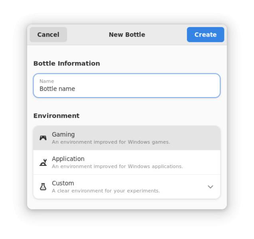Click empty header space right of New Bottle

(x=166, y=35)
